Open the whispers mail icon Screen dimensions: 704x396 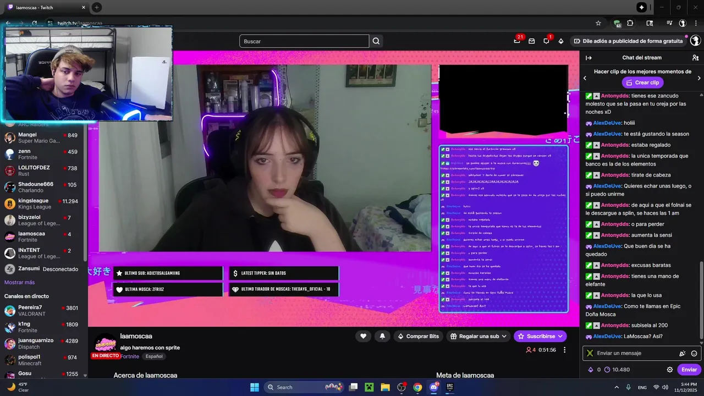click(531, 41)
